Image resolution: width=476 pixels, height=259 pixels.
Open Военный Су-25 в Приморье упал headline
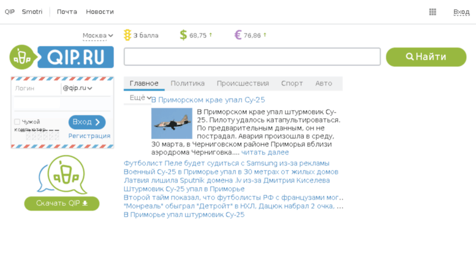[x=231, y=171]
